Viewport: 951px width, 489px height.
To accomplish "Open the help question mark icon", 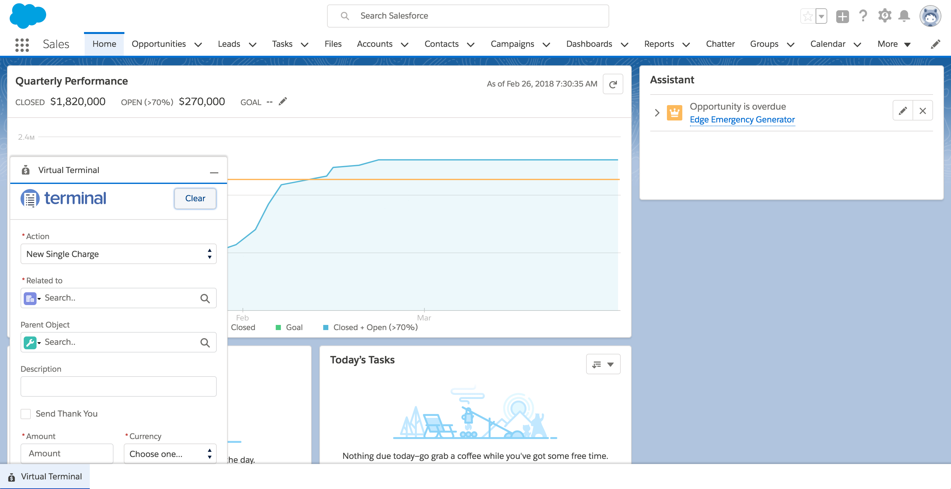I will 863,16.
